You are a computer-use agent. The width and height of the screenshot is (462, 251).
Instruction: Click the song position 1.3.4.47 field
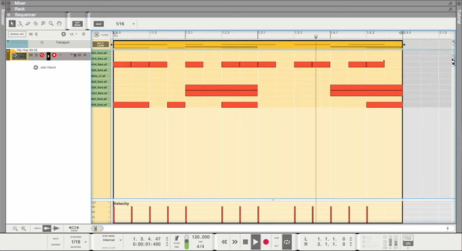point(147,239)
